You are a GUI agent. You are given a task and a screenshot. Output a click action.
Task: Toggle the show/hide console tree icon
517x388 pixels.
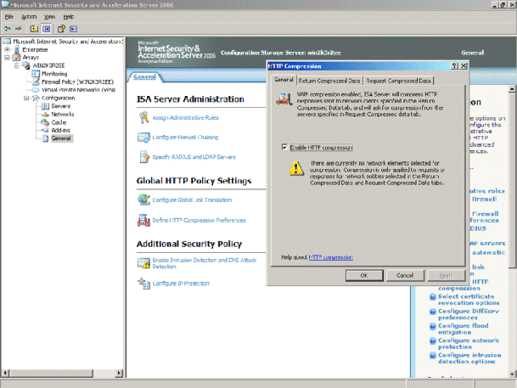(47, 29)
